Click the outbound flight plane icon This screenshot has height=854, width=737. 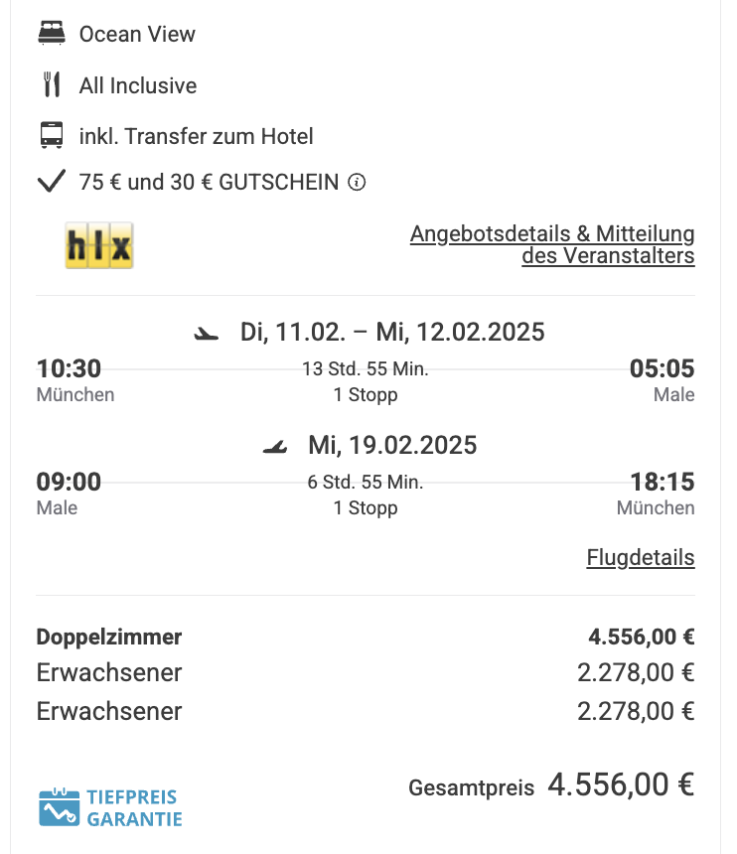207,333
